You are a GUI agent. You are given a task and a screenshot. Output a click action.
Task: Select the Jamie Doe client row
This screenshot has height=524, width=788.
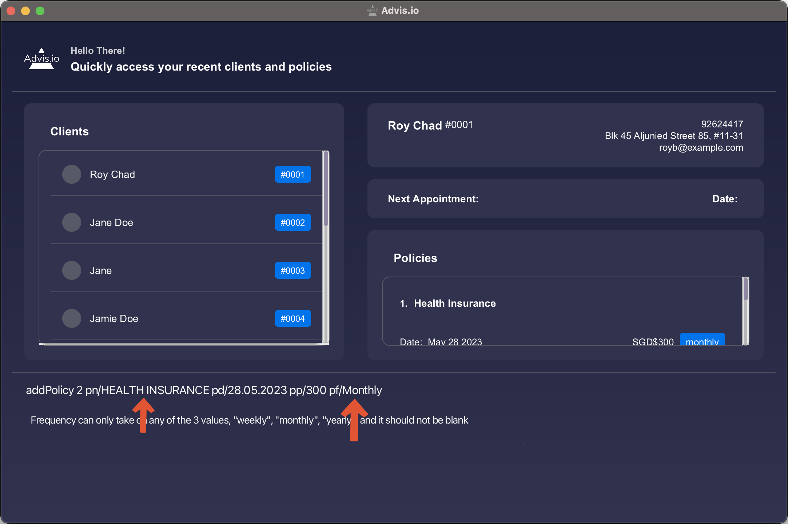tap(182, 318)
